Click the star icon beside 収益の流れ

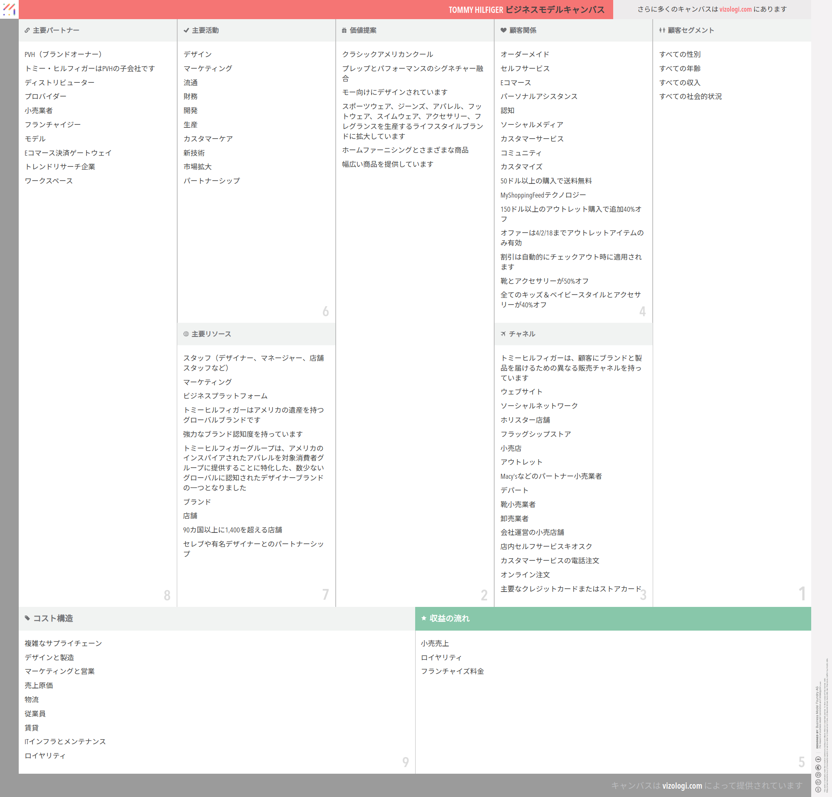coord(423,618)
